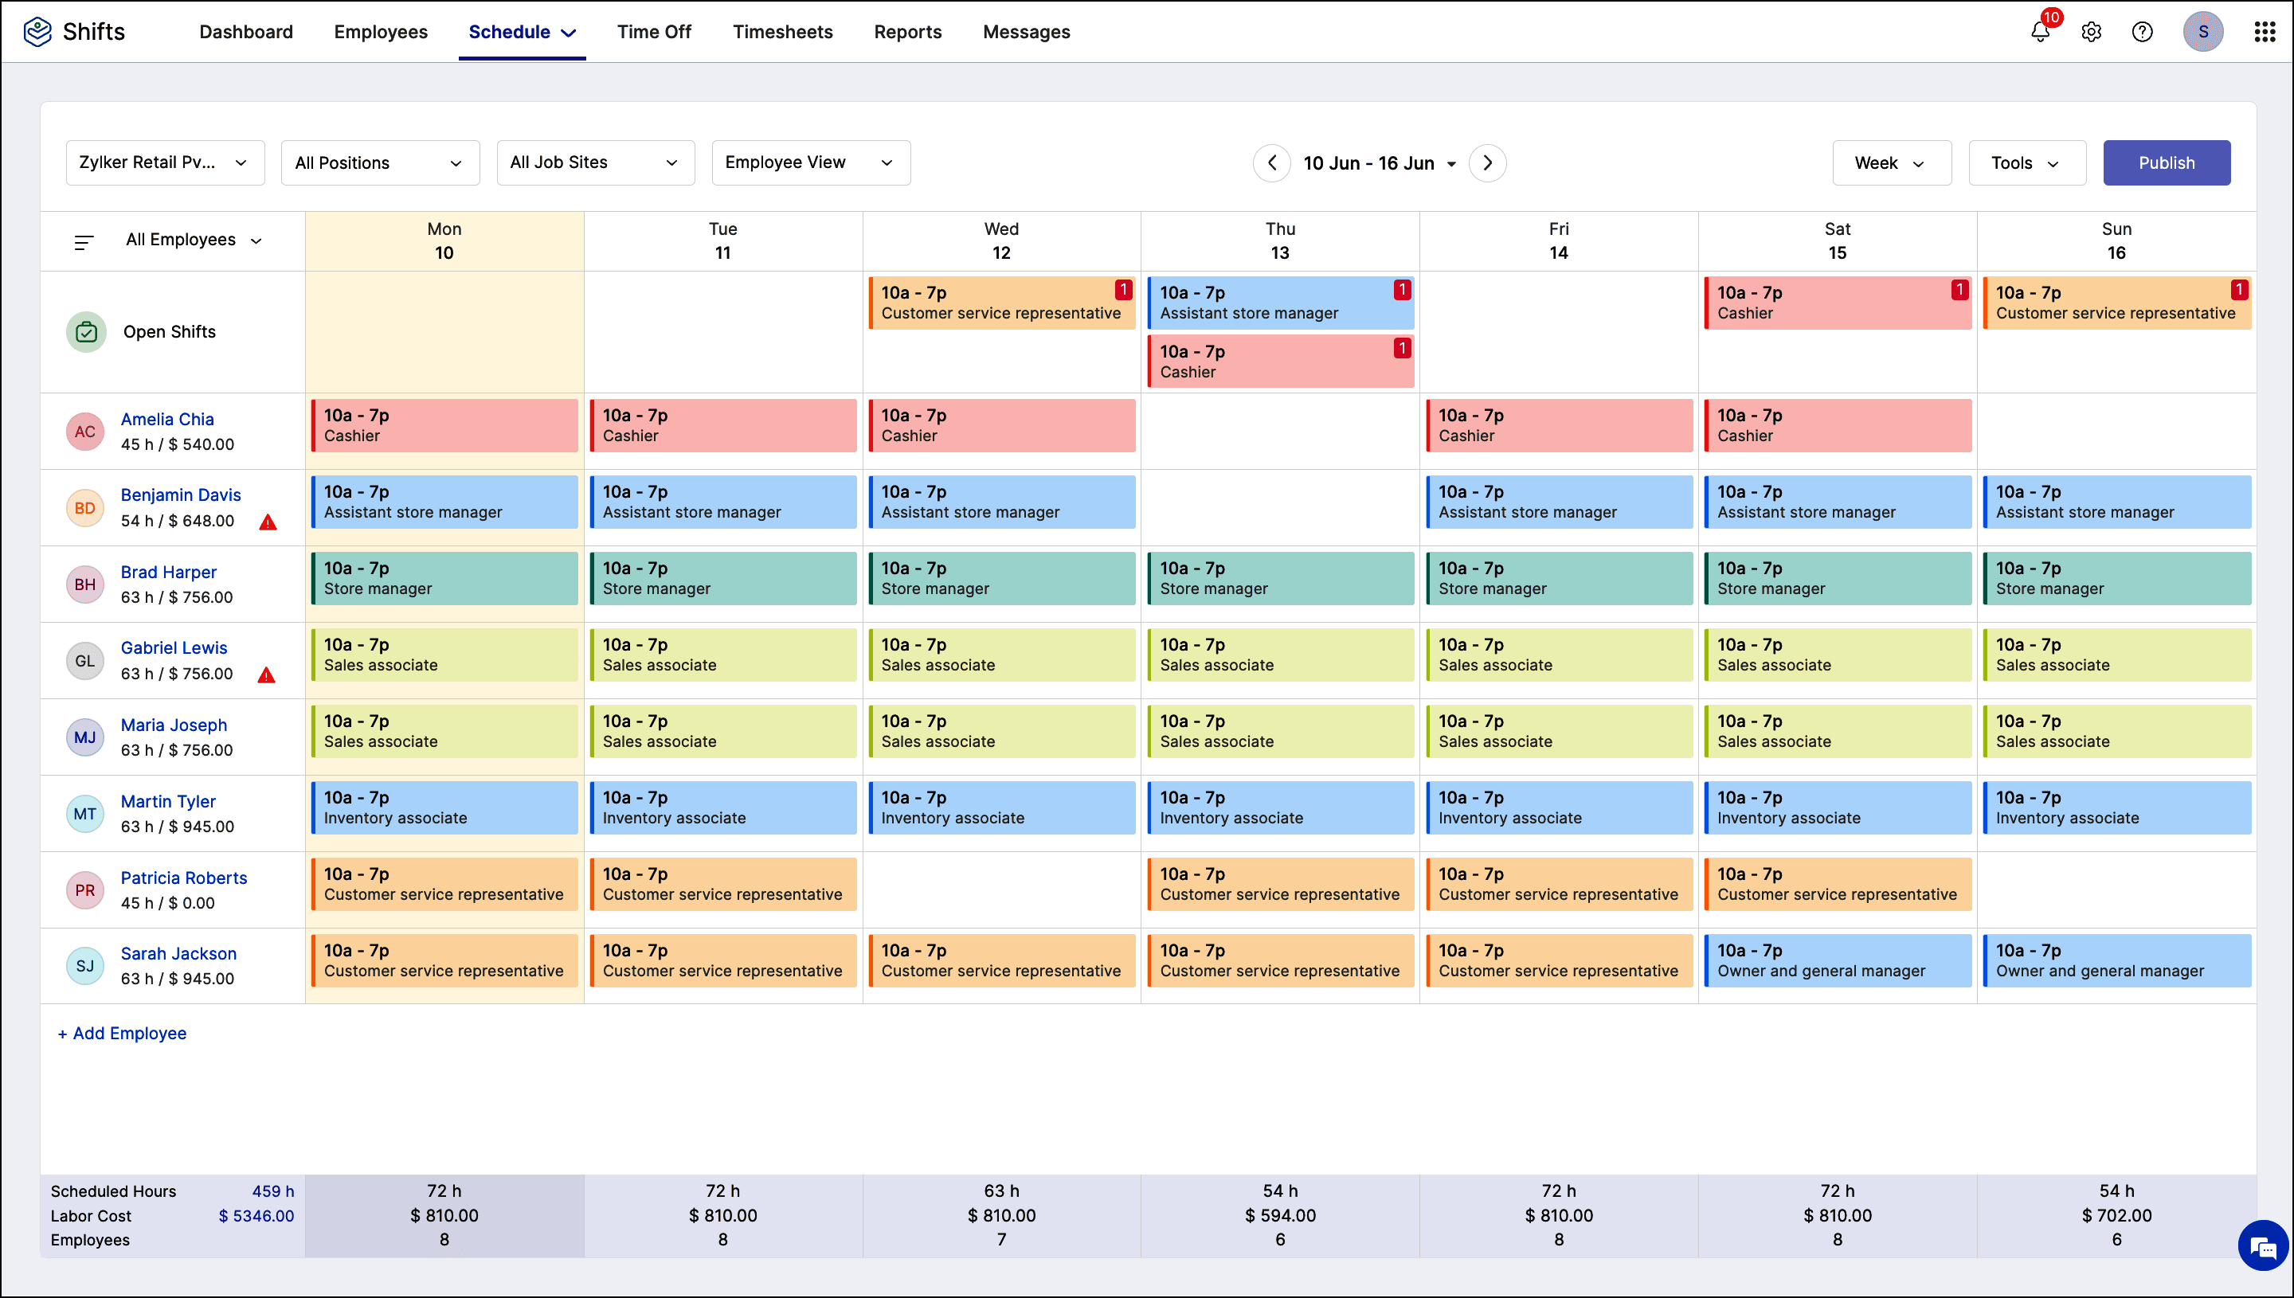The width and height of the screenshot is (2294, 1298).
Task: Open the Tools dropdown menu
Action: pyautogui.click(x=2026, y=162)
